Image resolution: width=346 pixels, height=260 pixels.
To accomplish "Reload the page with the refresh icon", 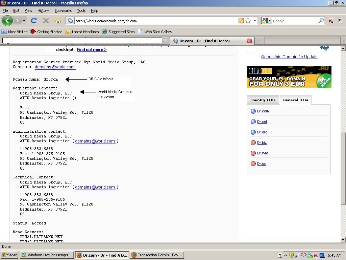I will pyautogui.click(x=34, y=21).
